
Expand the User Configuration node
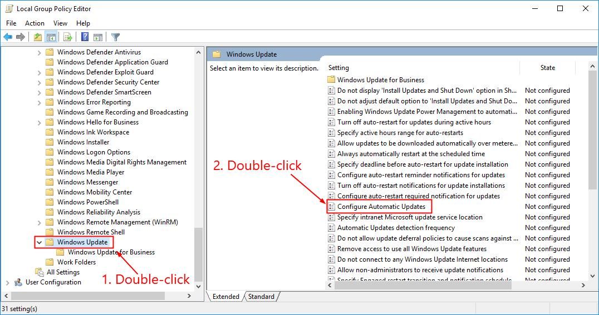(7, 282)
